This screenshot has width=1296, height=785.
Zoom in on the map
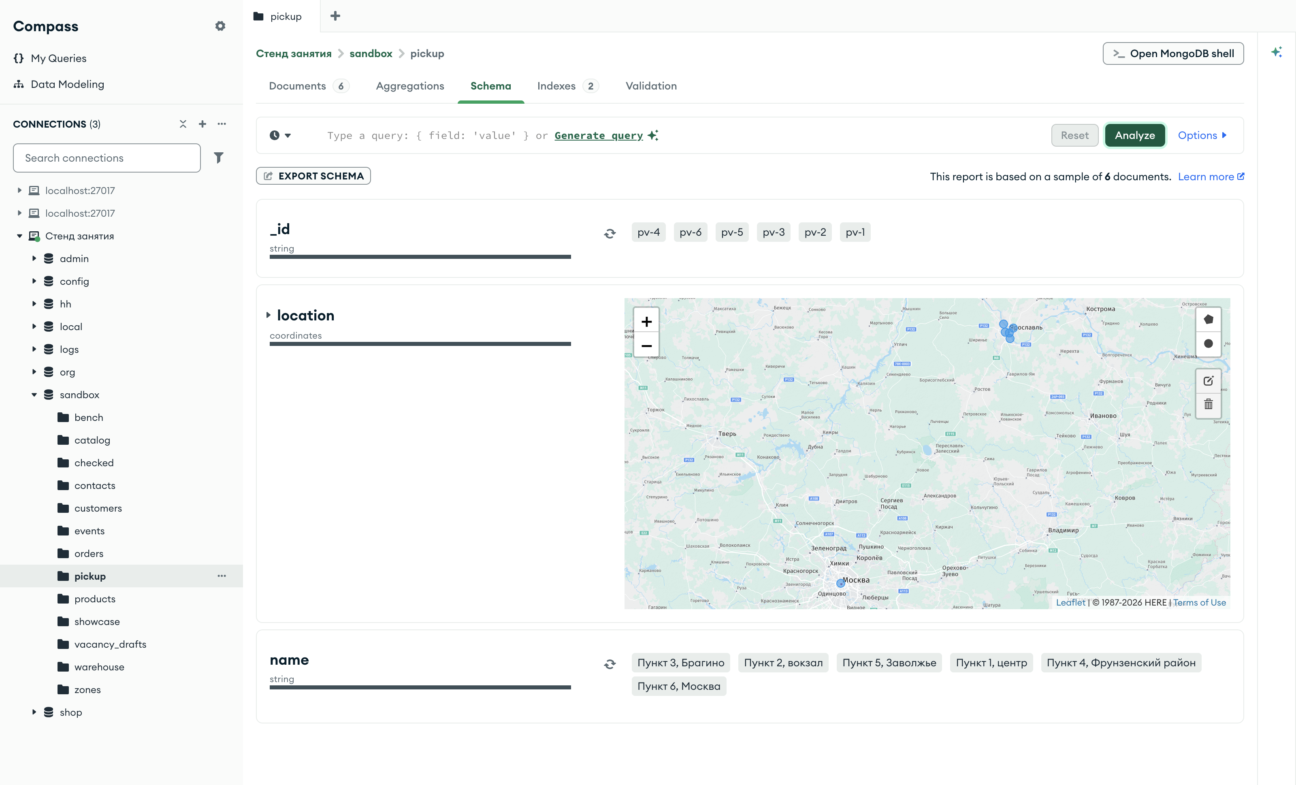click(646, 322)
